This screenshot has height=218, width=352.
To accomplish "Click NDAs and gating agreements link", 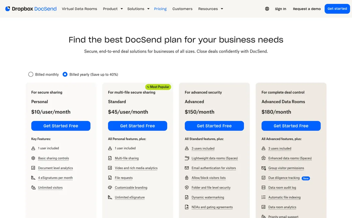I will click(212, 207).
